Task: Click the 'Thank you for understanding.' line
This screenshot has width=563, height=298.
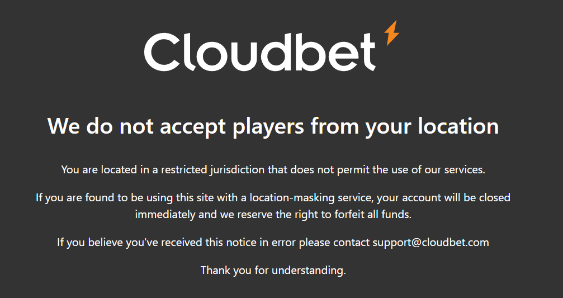Action: [x=273, y=270]
